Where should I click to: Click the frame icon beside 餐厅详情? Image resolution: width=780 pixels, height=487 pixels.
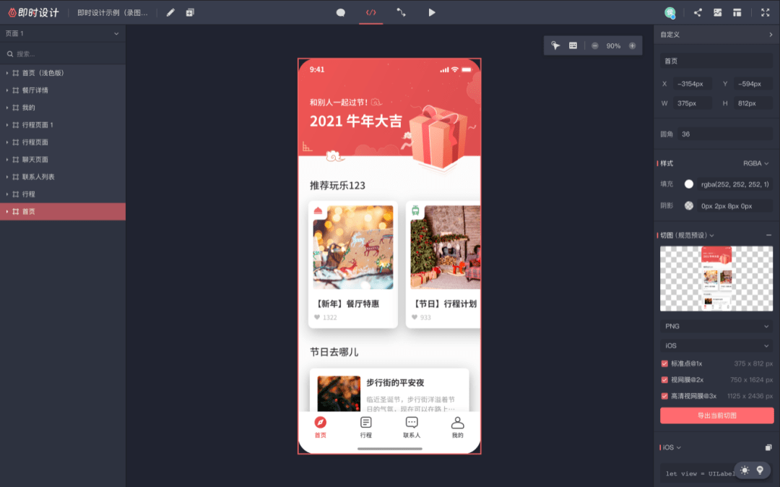click(x=16, y=90)
